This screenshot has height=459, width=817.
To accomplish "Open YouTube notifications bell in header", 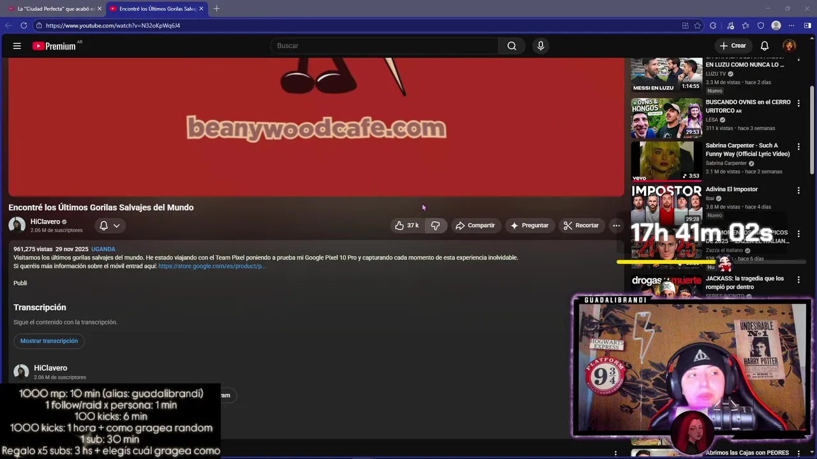I will (765, 46).
